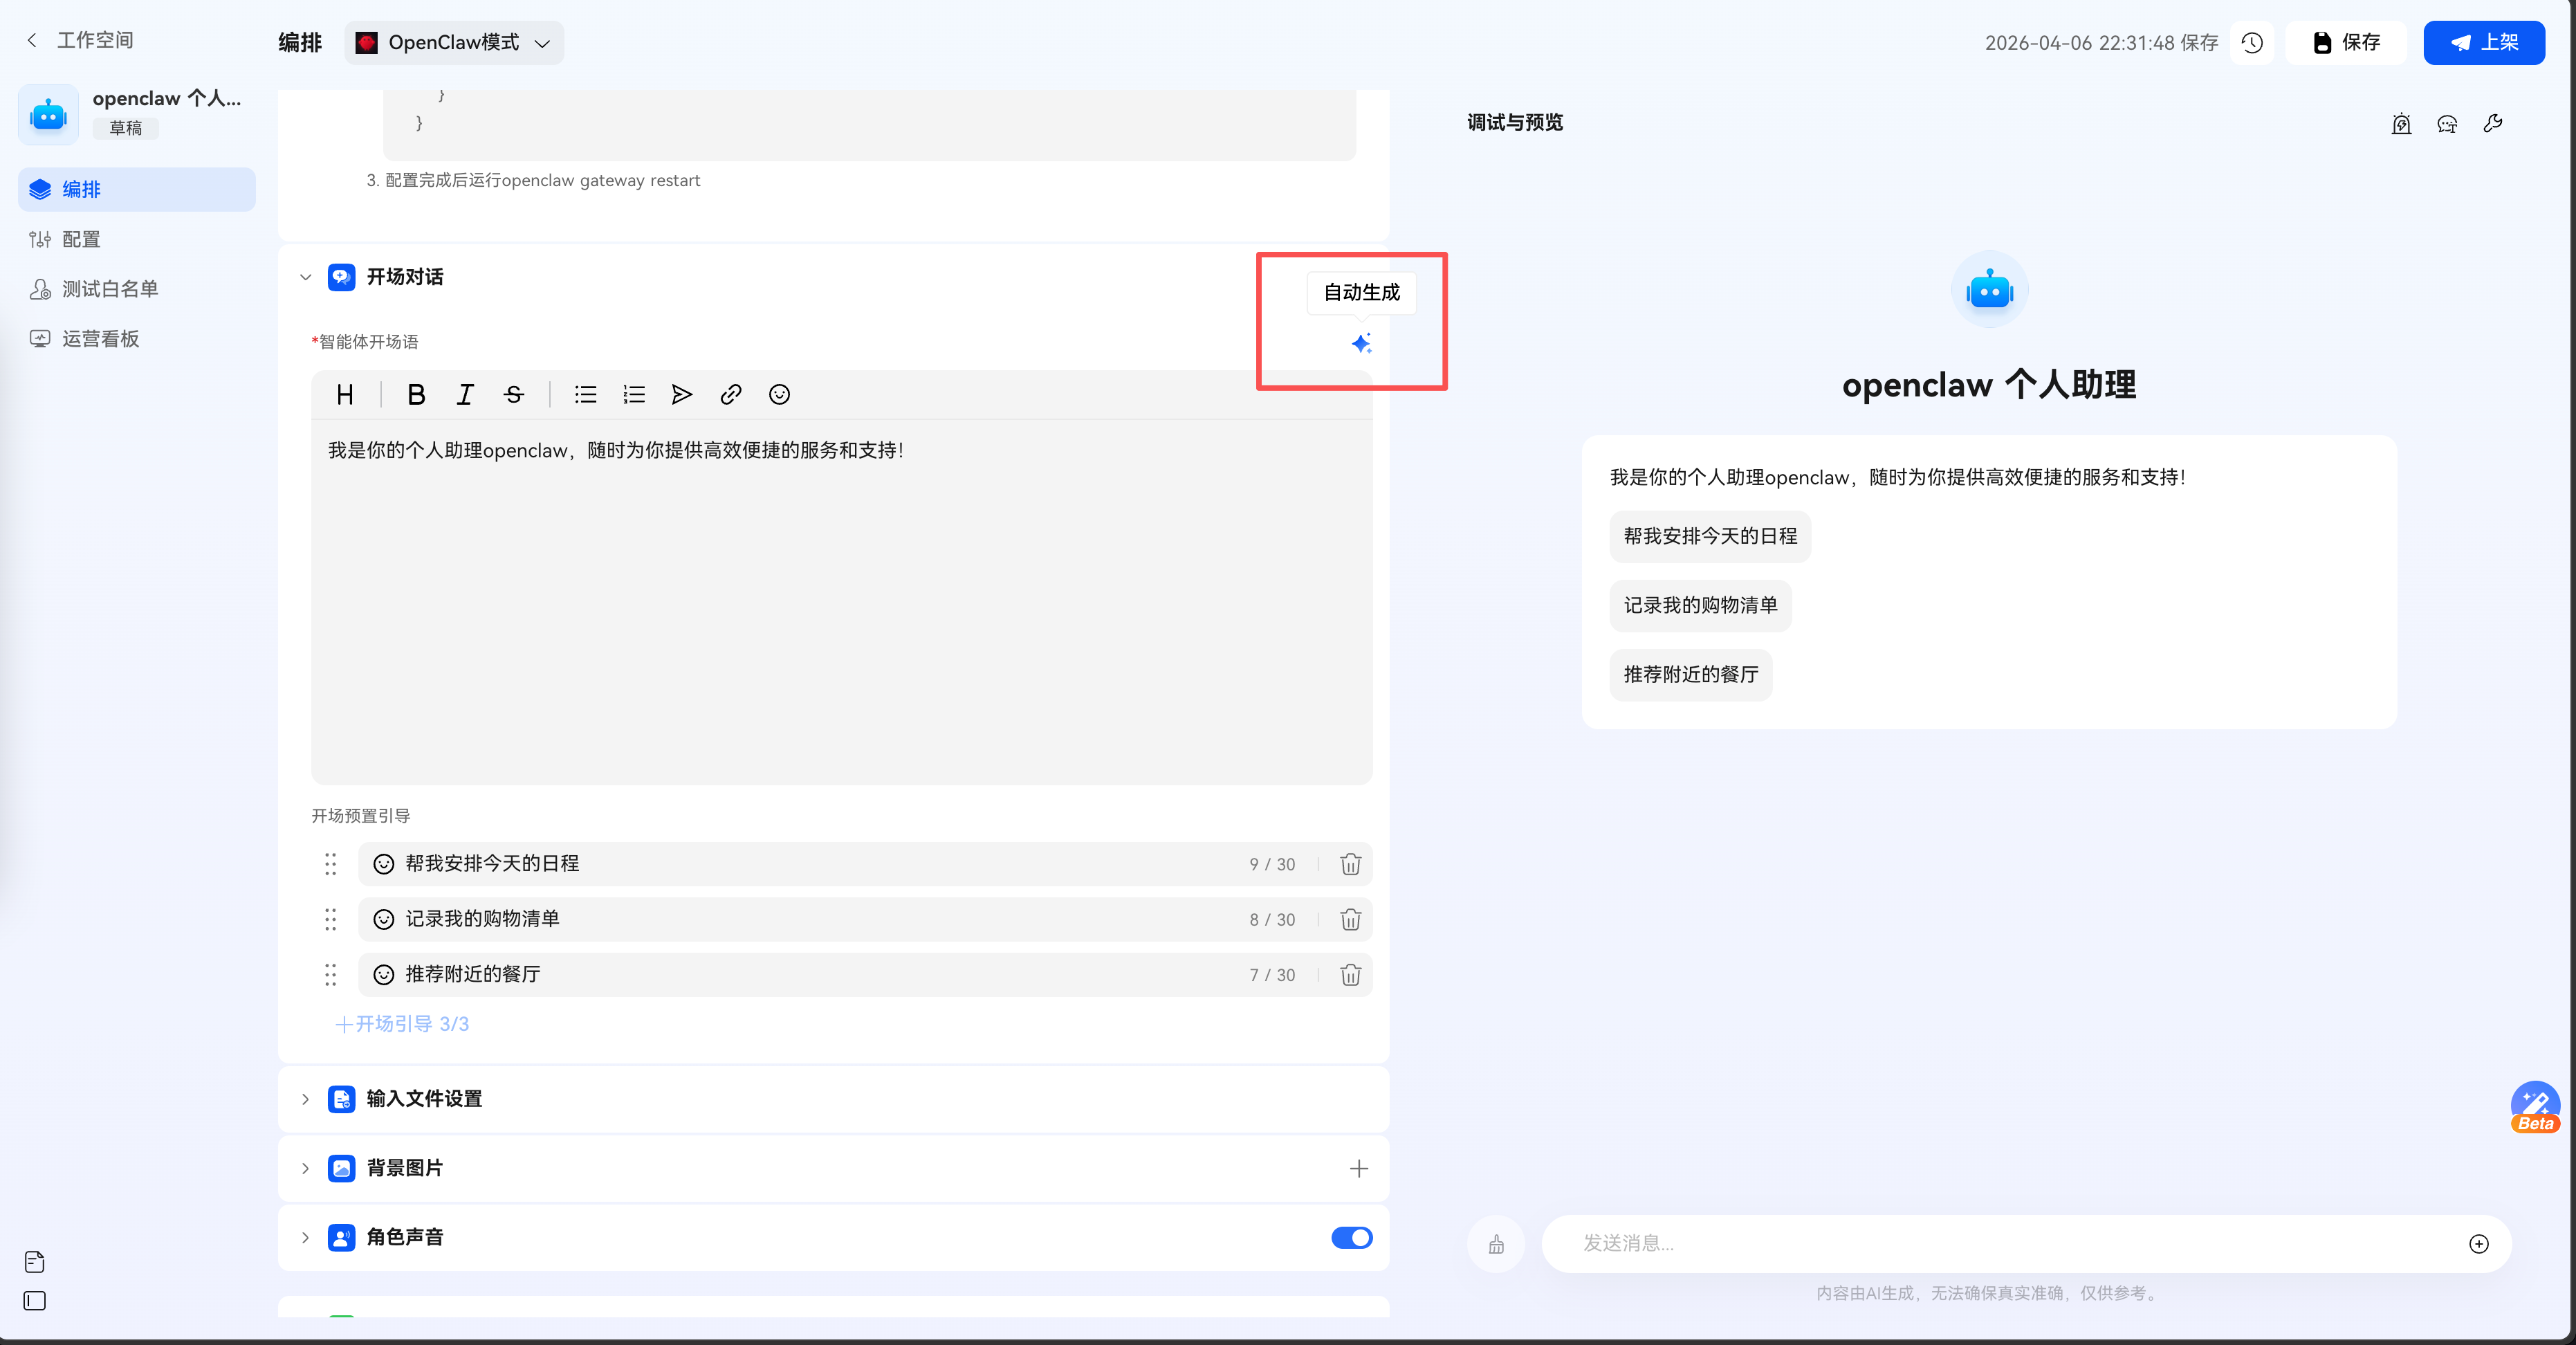Click emoji icon beside 推荐附近的餐厅
Viewport: 2576px width, 1345px height.
coord(384,975)
